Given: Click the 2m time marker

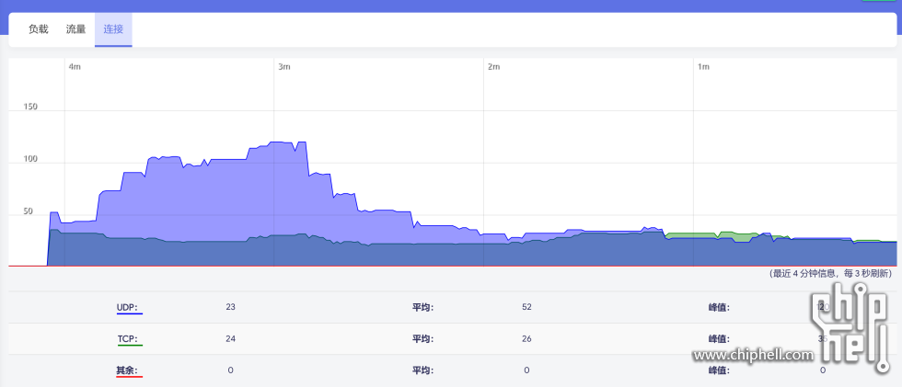Looking at the screenshot, I should click(x=493, y=67).
